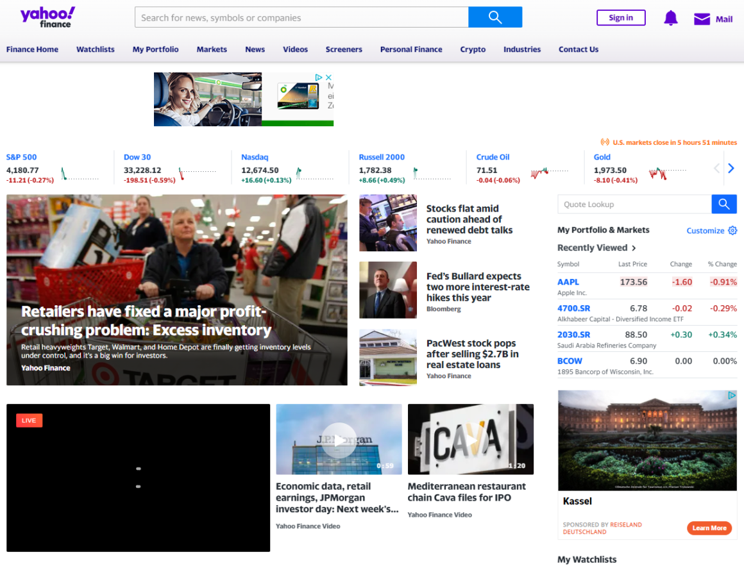Focus the Quote Lookup input field
The width and height of the screenshot is (744, 568).
[x=634, y=205]
